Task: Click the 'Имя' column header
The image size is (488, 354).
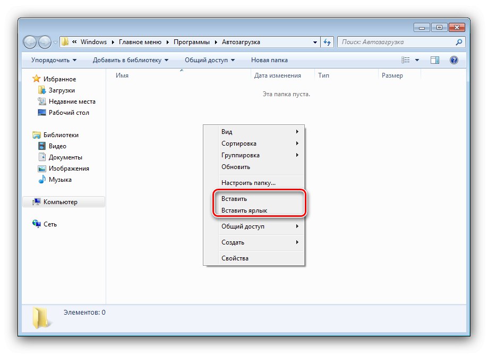Action: (122, 75)
